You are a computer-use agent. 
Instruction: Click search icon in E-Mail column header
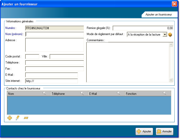(119, 94)
